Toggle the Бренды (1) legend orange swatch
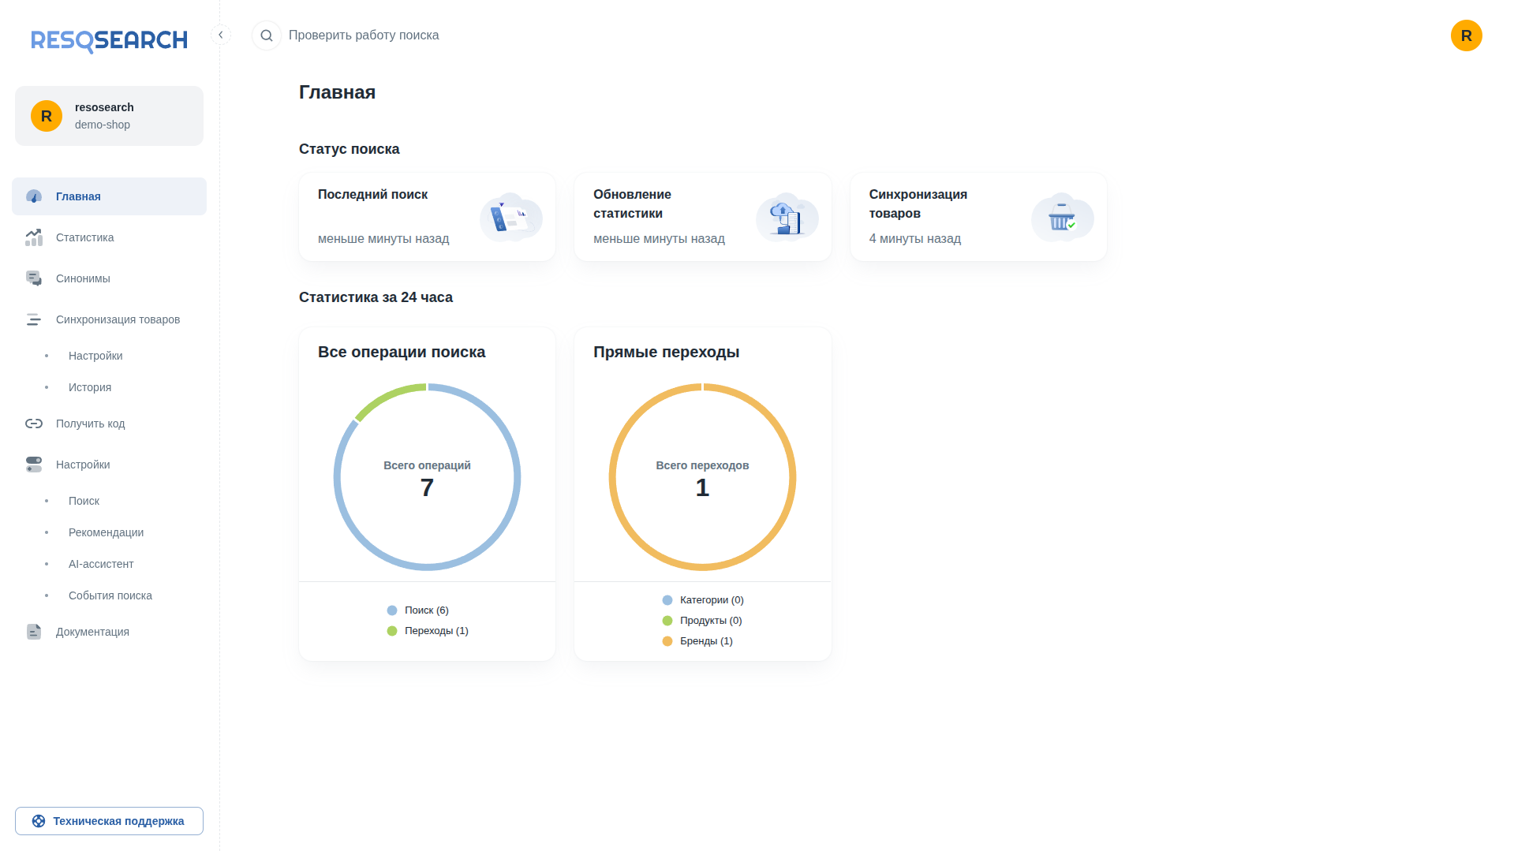This screenshot has height=851, width=1514. [667, 641]
